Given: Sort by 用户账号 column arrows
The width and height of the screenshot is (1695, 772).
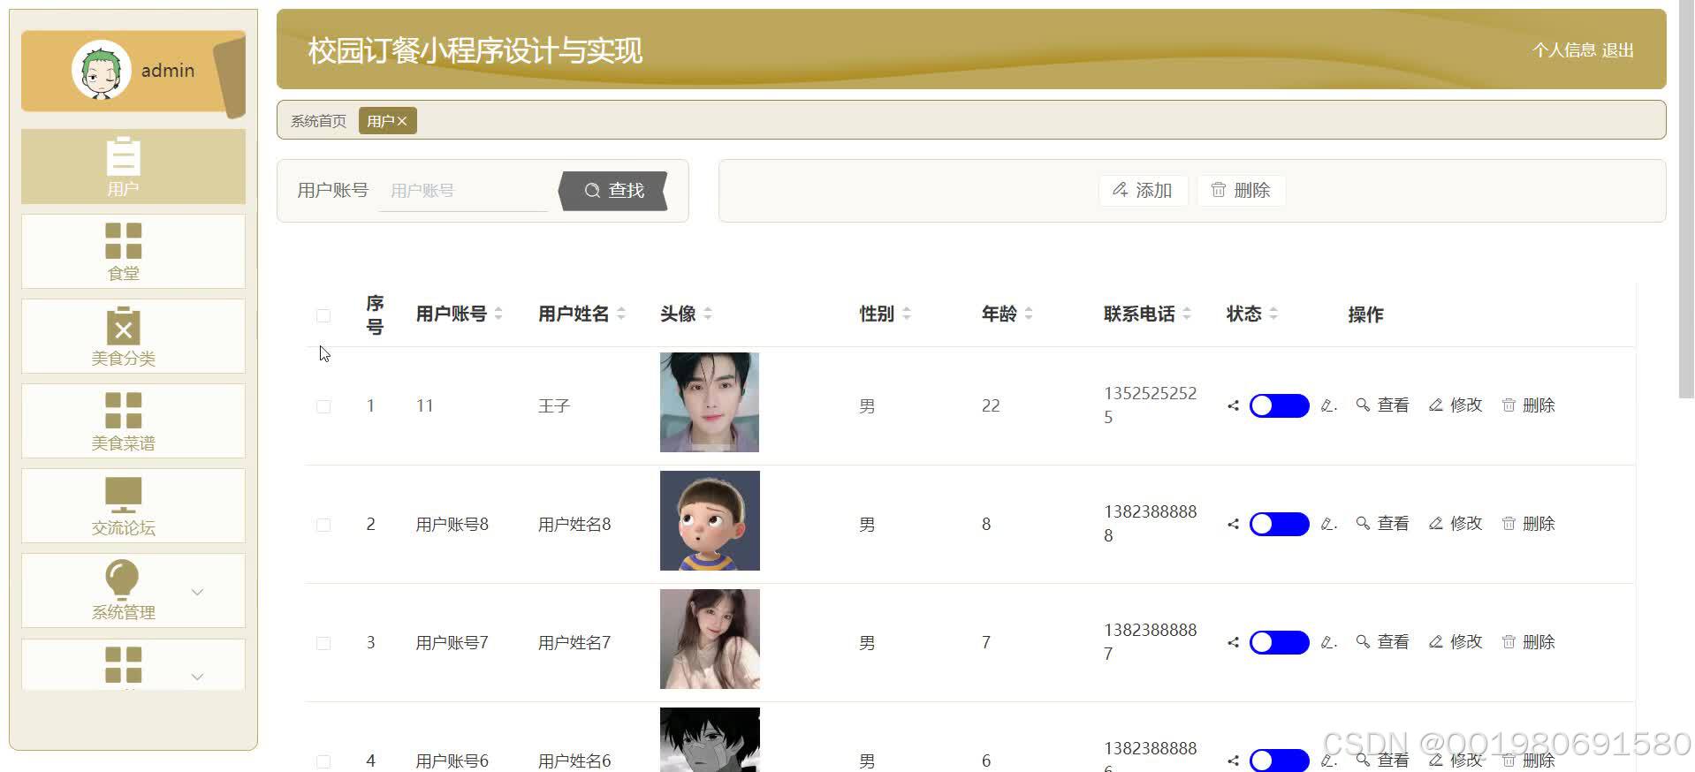Looking at the screenshot, I should click(x=498, y=314).
